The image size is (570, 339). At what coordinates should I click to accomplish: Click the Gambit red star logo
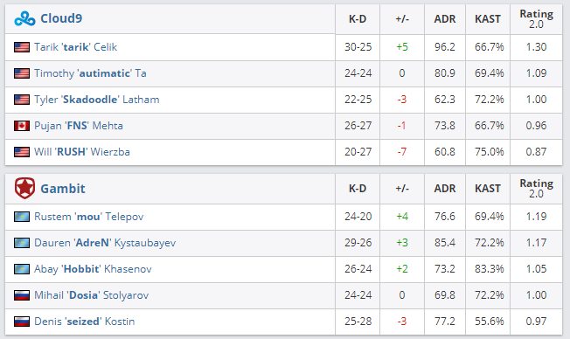click(24, 188)
